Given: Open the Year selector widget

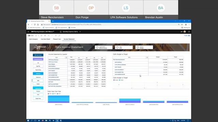Looking at the screenshot, I should pyautogui.click(x=124, y=47).
